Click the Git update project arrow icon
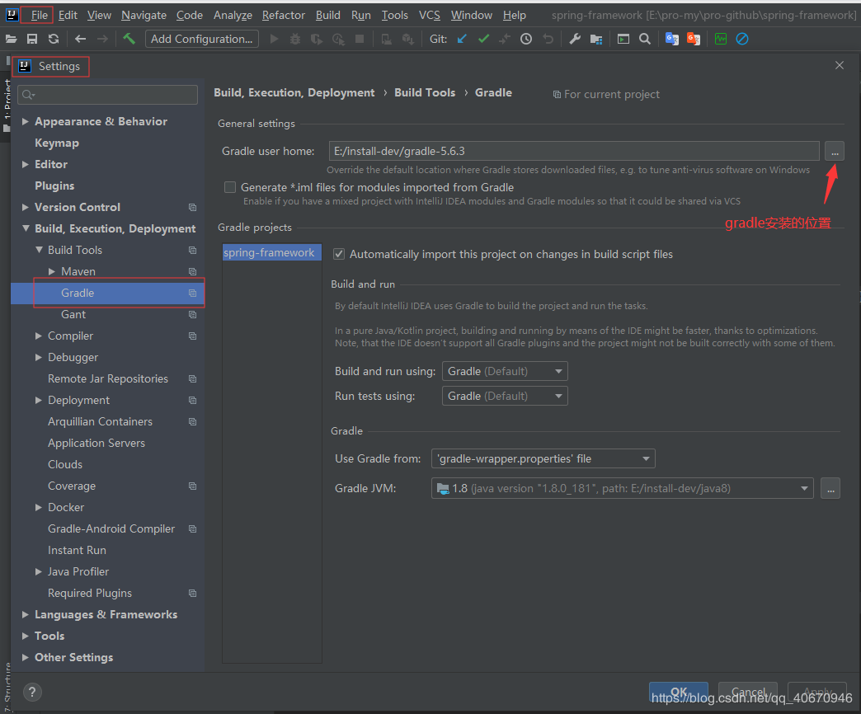Screen dimensions: 861x714 [462, 39]
